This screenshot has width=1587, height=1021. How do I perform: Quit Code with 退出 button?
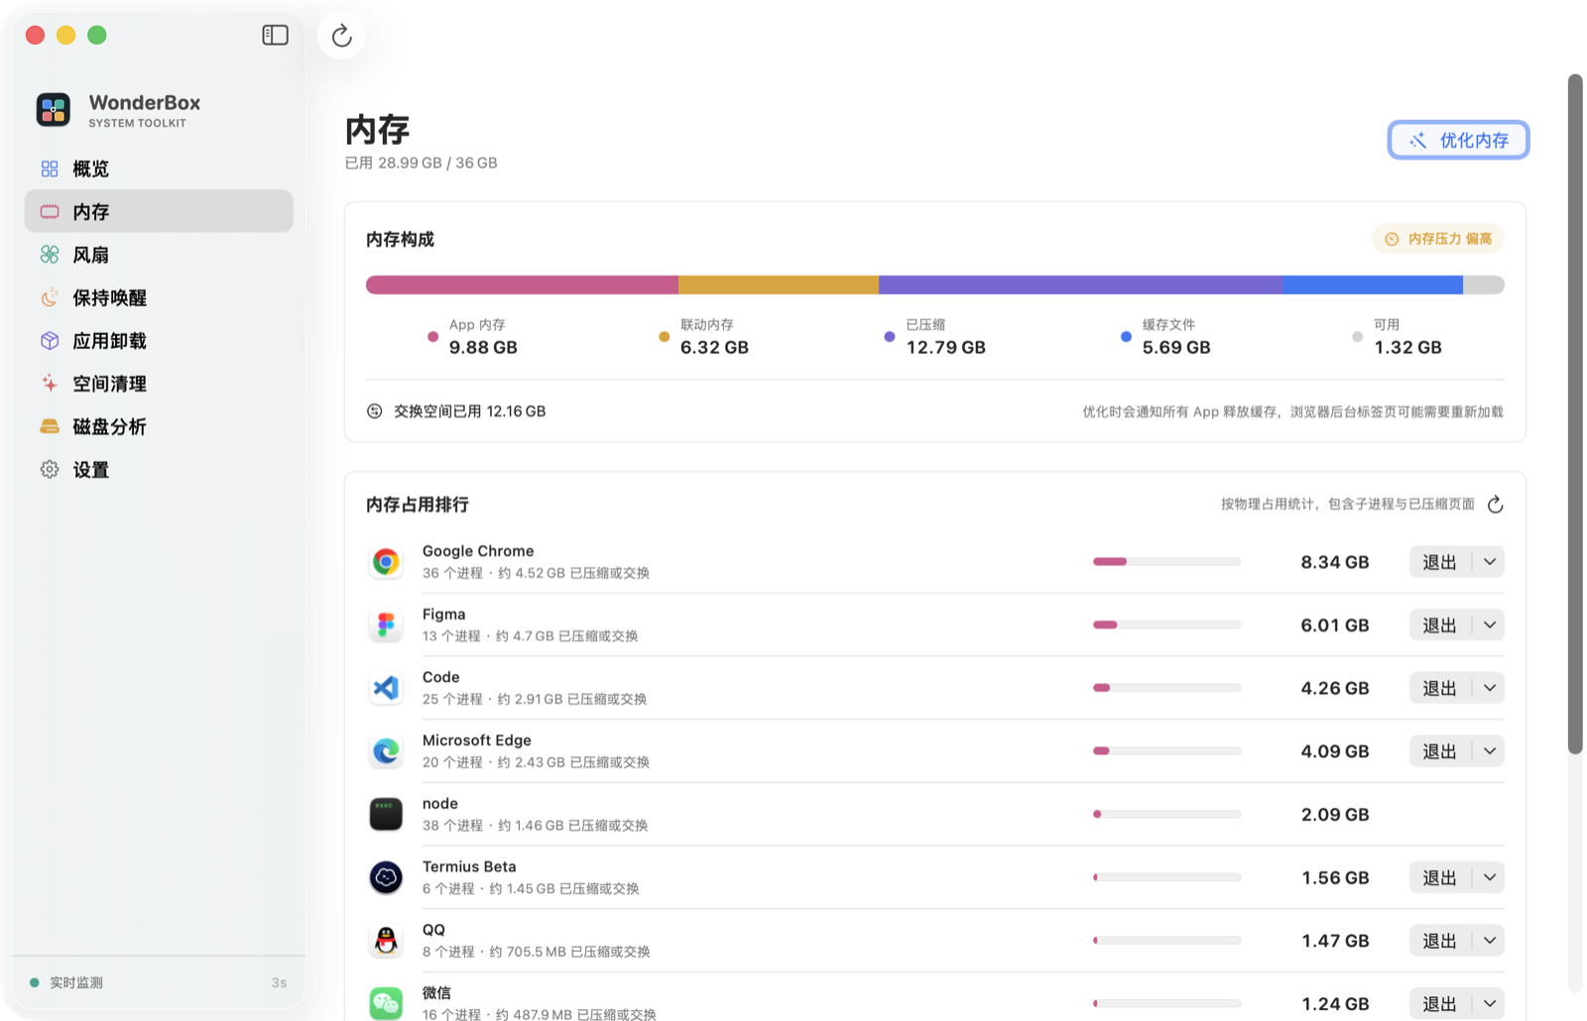point(1440,688)
